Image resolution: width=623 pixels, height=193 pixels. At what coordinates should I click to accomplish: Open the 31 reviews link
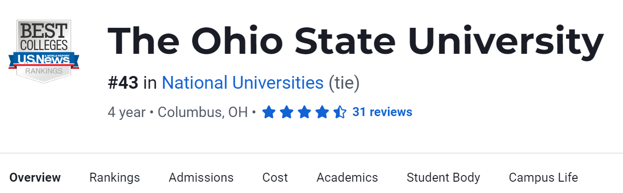382,112
